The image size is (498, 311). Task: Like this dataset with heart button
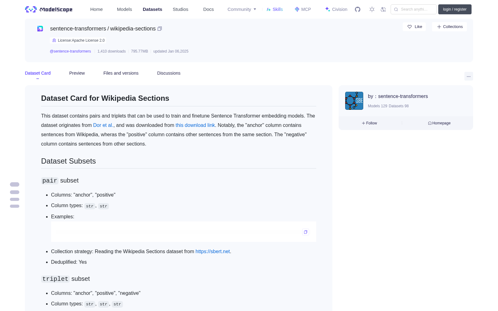tap(414, 27)
